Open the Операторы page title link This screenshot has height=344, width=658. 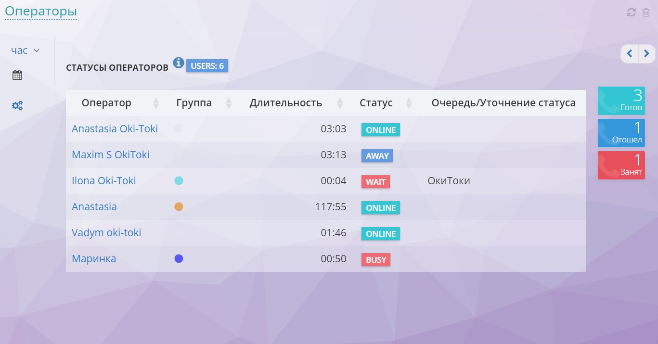tap(41, 11)
